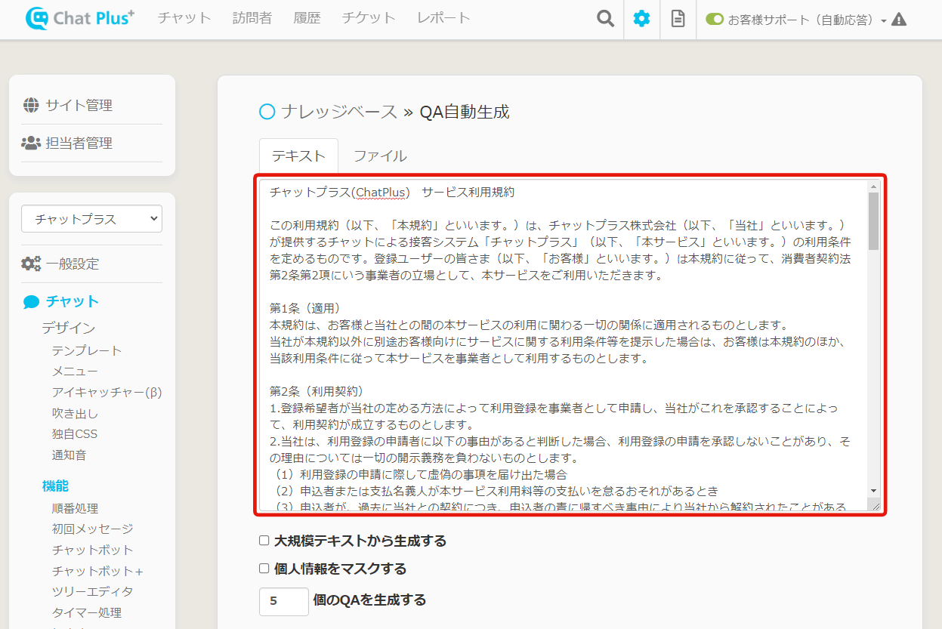The height and width of the screenshot is (629, 942).
Task: Check 個人情報をマスクする option
Action: (264, 569)
